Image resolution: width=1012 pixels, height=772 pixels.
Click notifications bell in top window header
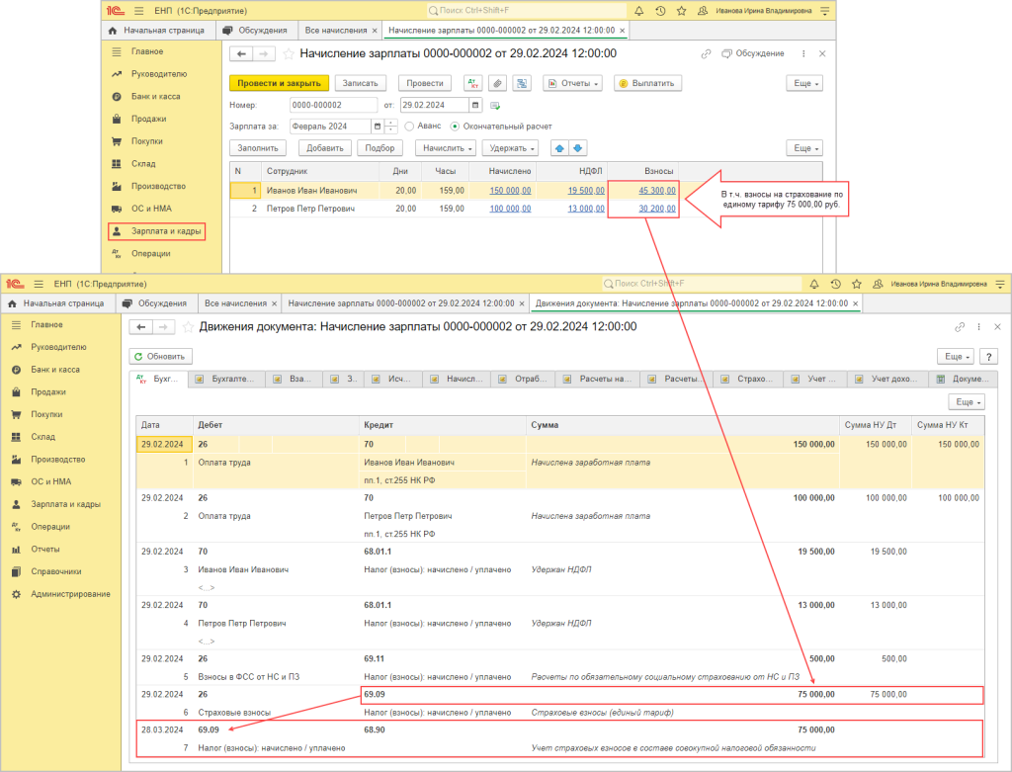639,11
